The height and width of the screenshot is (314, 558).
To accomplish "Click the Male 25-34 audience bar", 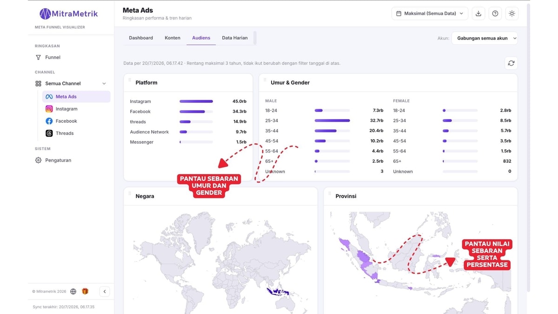I will pos(332,120).
